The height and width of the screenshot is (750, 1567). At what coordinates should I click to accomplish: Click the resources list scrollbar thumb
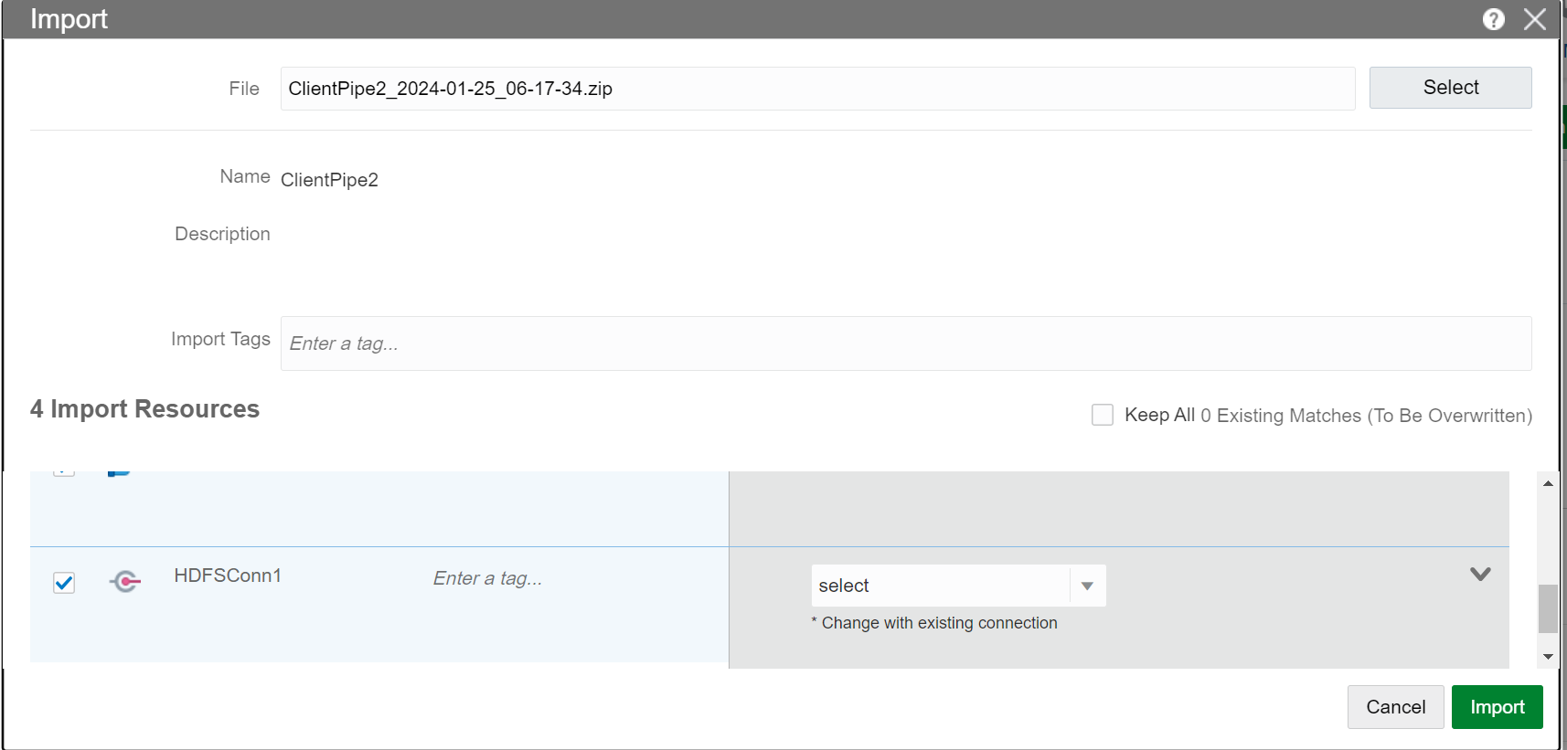pos(1548,608)
